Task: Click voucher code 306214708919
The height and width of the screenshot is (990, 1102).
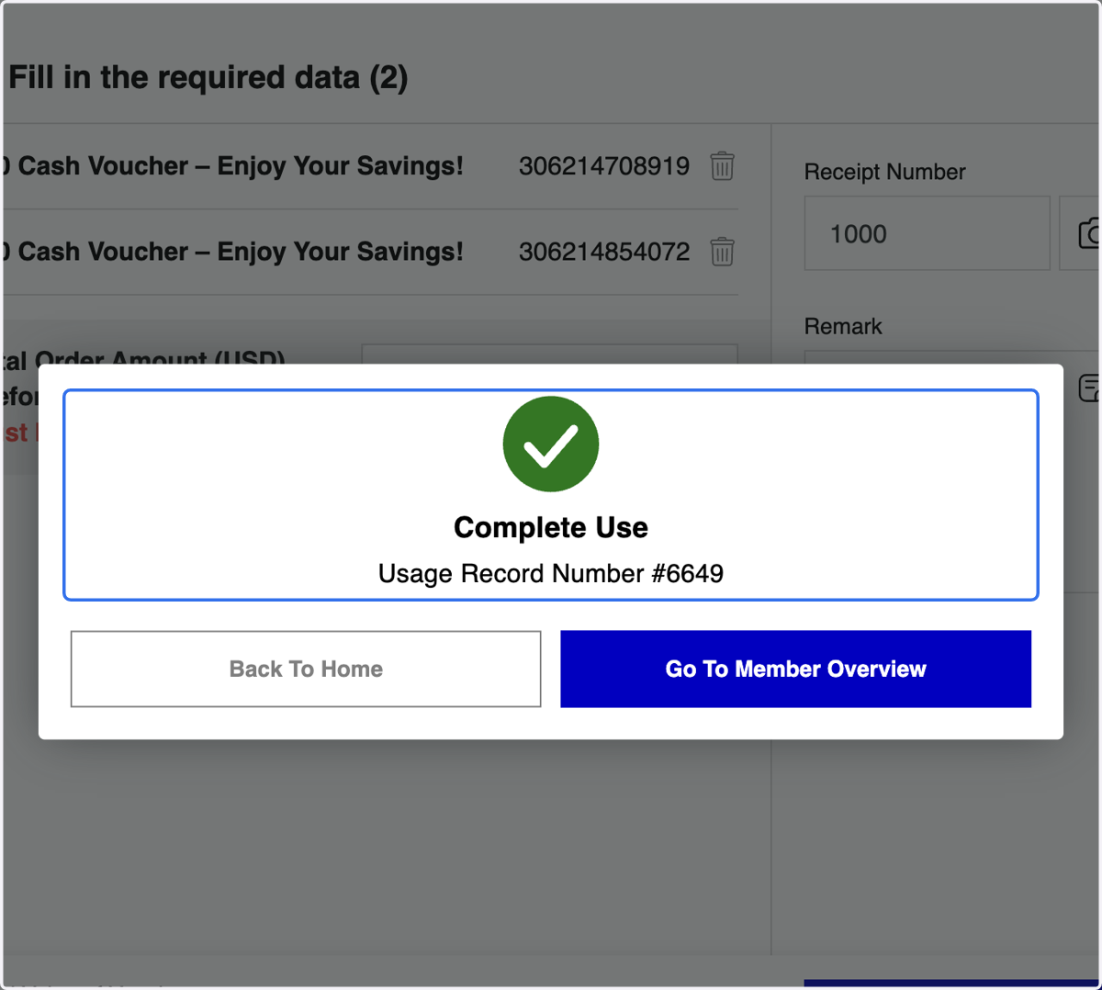Action: pos(604,166)
